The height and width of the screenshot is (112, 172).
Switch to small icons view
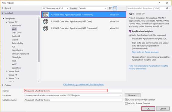pos(110,8)
